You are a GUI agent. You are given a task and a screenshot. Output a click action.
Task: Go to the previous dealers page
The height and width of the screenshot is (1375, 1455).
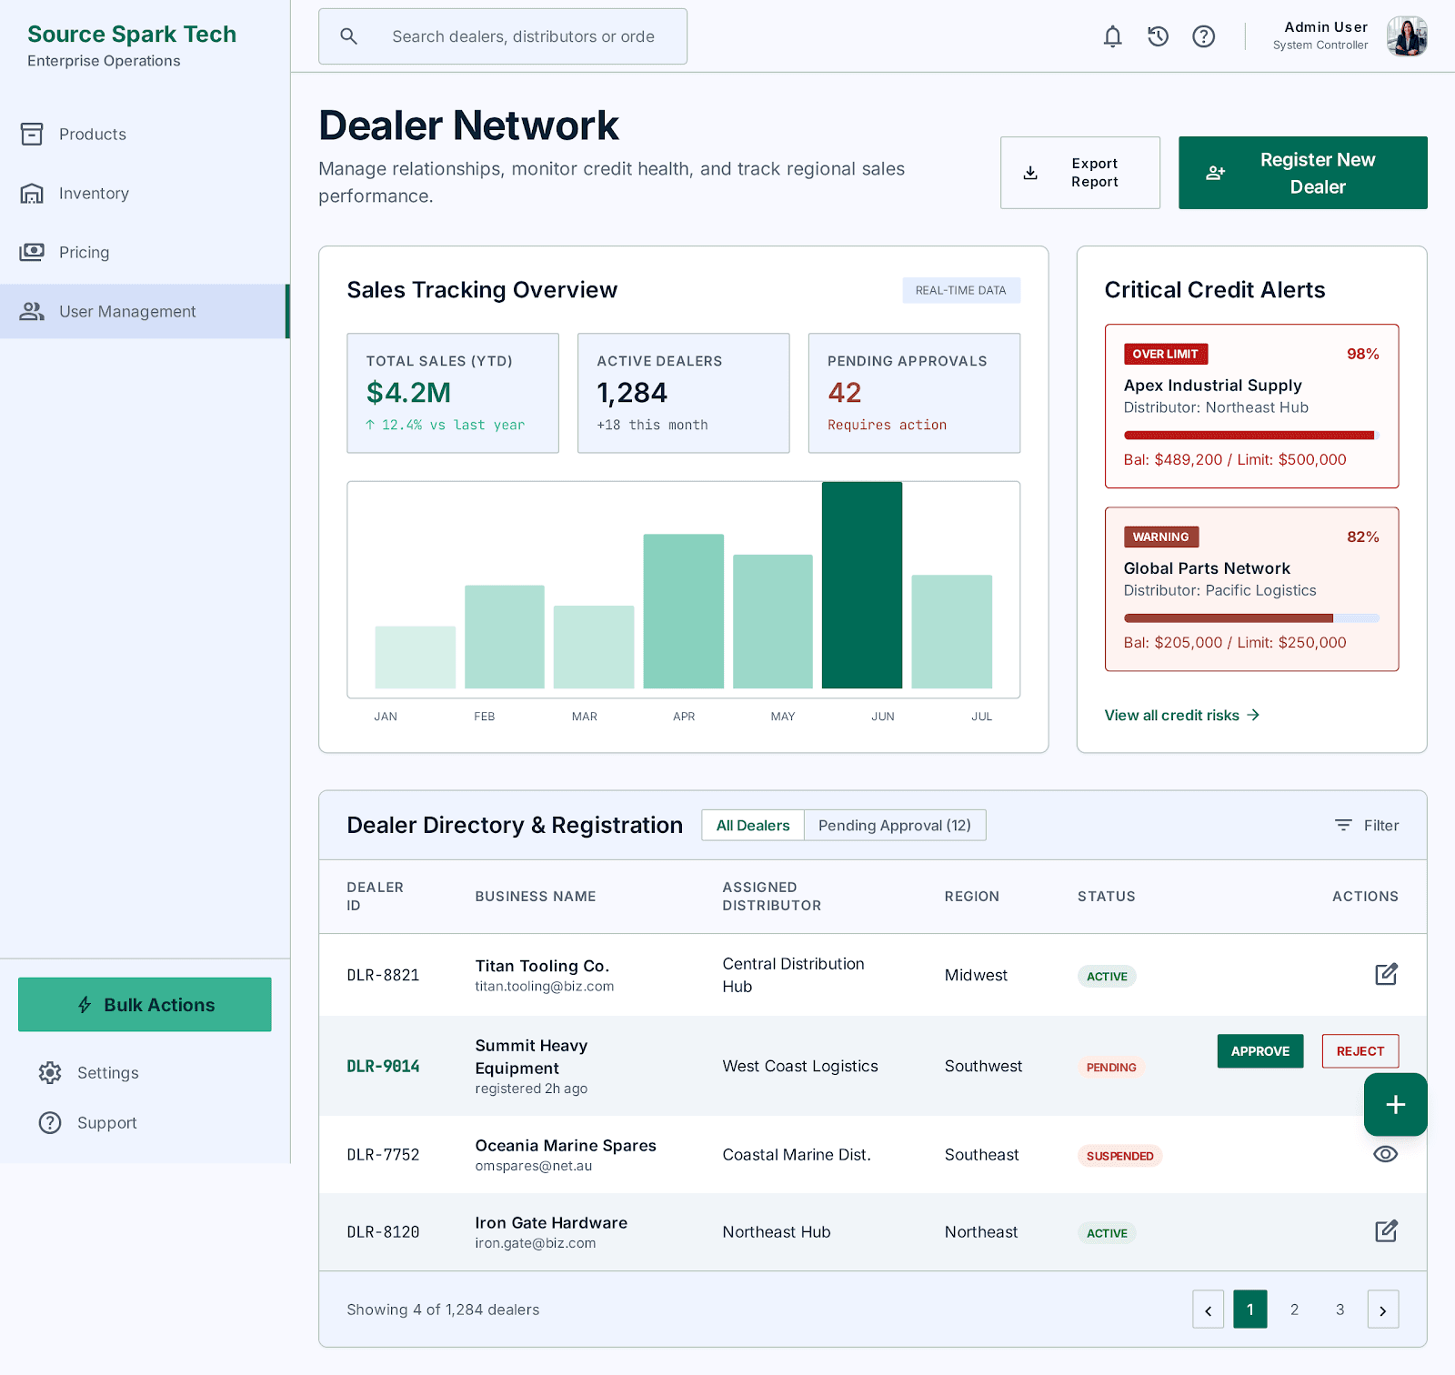[x=1208, y=1310]
